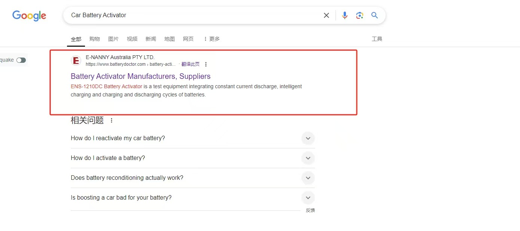The width and height of the screenshot is (520, 231).
Task: Open three-dot menu beside 翻译此页
Action: click(206, 64)
